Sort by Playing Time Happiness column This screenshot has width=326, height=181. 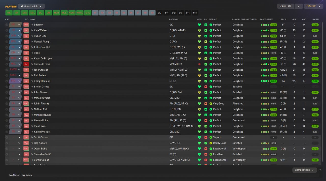tap(244, 19)
